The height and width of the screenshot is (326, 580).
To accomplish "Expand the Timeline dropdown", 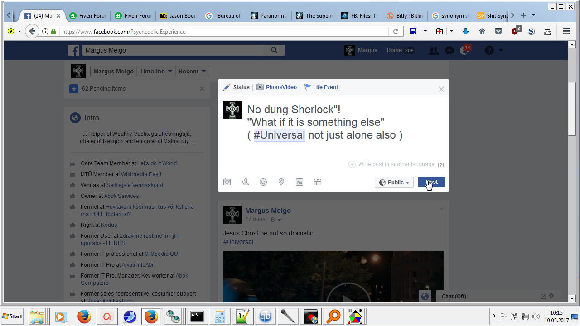I will [156, 71].
